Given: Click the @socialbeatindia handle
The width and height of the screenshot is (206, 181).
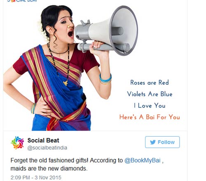Looking at the screenshot, I should [47, 148].
